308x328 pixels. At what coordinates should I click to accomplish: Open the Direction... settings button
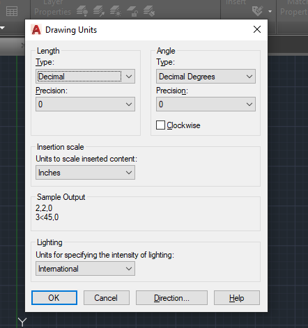point(171,298)
